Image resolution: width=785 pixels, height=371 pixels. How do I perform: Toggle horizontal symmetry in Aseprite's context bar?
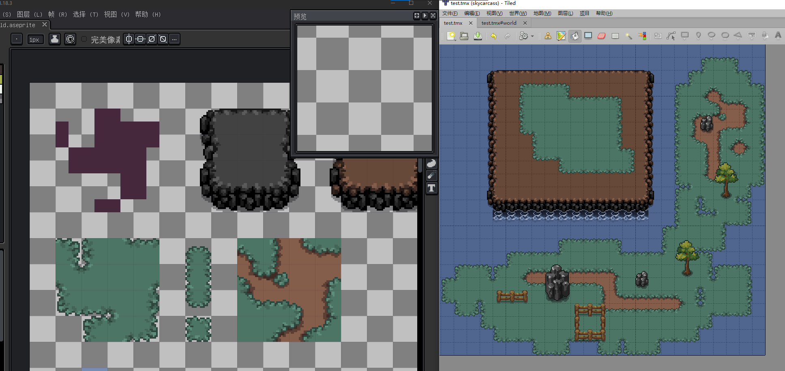129,39
